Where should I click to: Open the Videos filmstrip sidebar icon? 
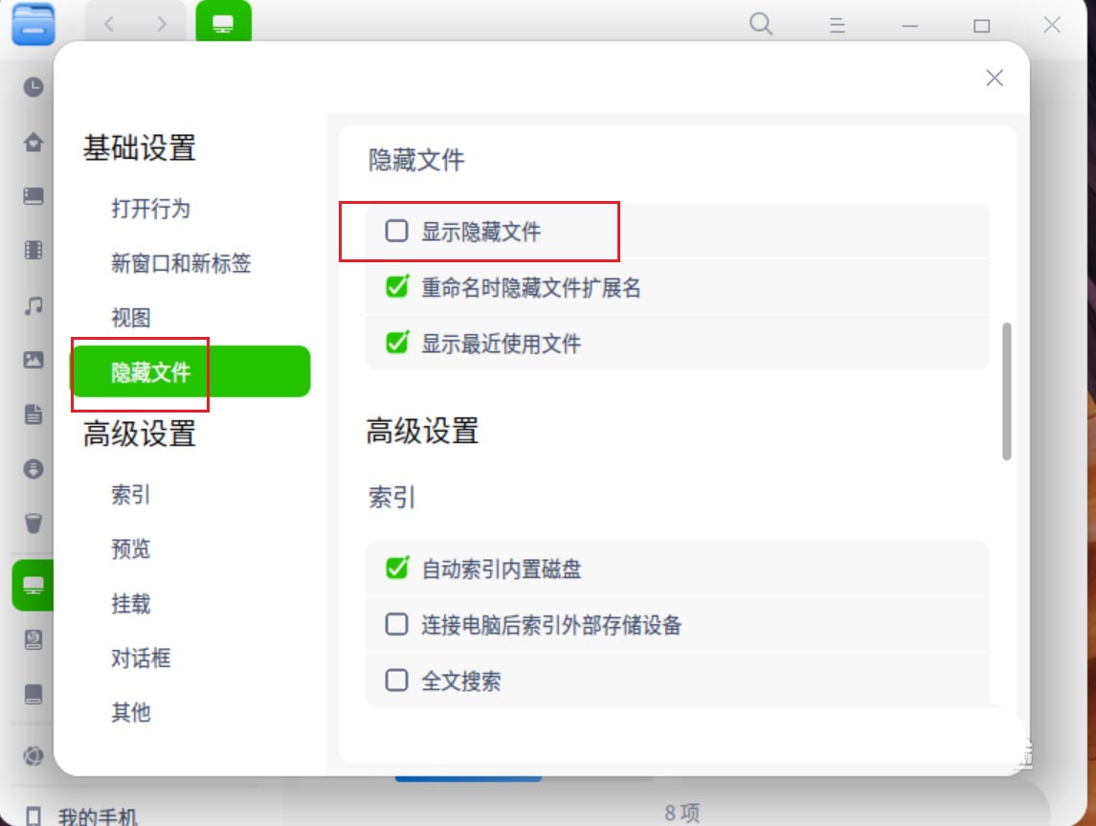(33, 250)
